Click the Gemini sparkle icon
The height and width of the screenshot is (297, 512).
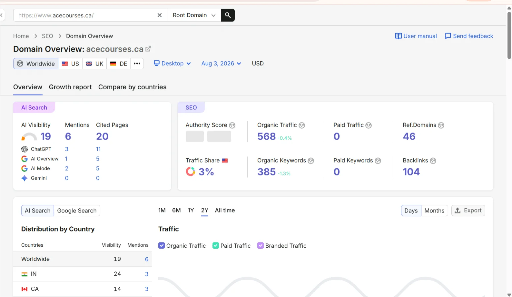[24, 178]
